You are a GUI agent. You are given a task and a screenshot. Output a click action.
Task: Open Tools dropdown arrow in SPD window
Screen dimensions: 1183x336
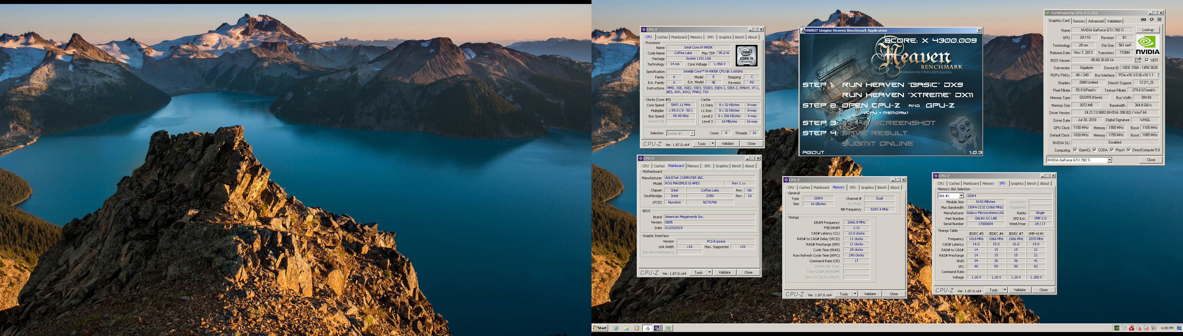pyautogui.click(x=1005, y=290)
